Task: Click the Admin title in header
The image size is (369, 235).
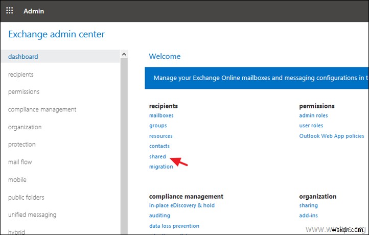Action: pos(34,11)
